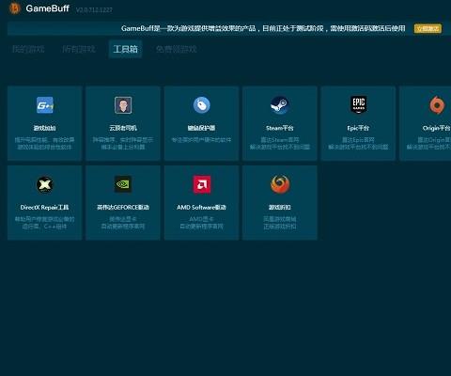Open the 免费领游戏 tab

coord(177,49)
